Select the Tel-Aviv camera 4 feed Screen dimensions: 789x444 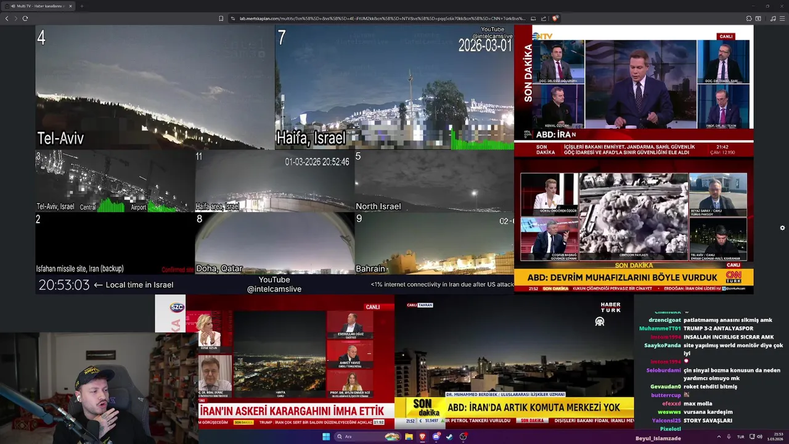pos(155,87)
